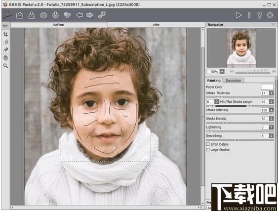Open the program info icon

249,15
